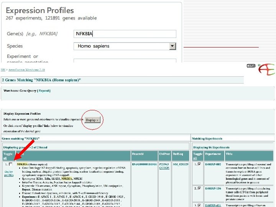Open experiment E-MEXP-421

tap(213, 205)
